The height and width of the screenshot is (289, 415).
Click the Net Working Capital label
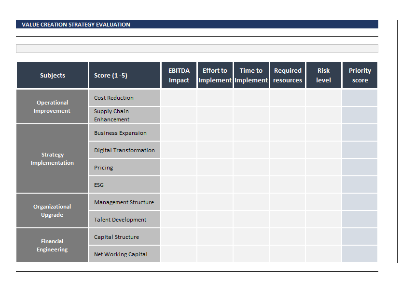click(124, 254)
